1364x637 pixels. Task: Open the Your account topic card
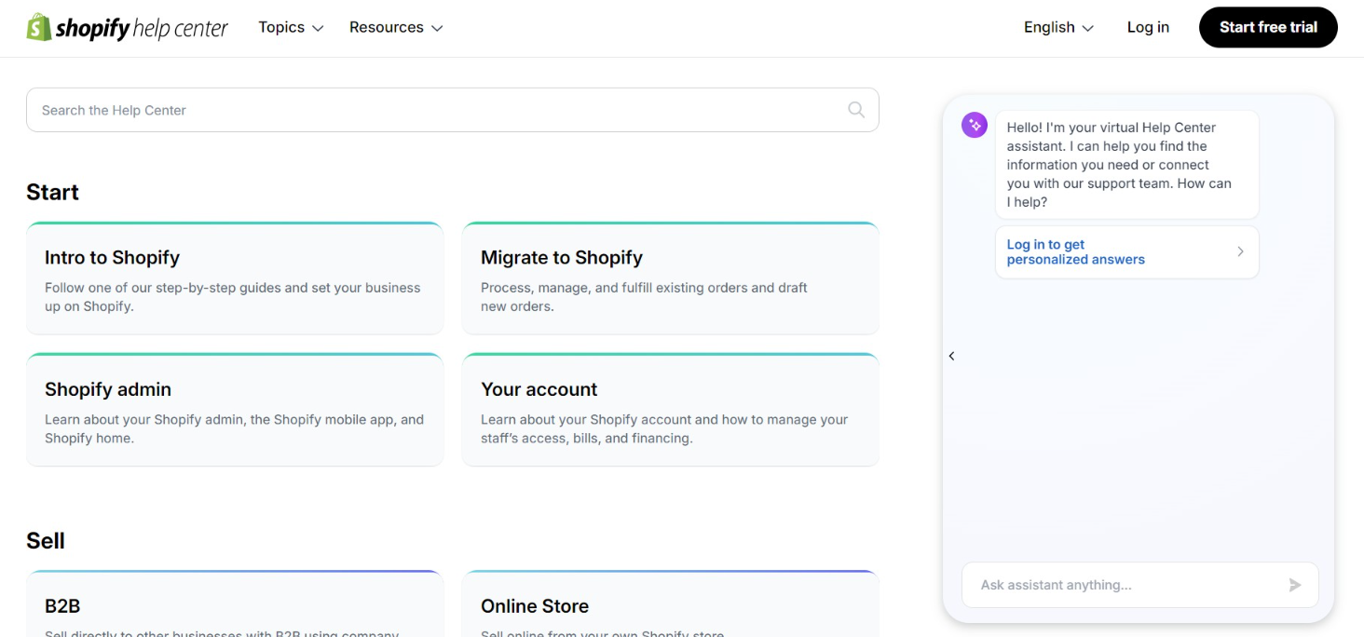(x=670, y=410)
